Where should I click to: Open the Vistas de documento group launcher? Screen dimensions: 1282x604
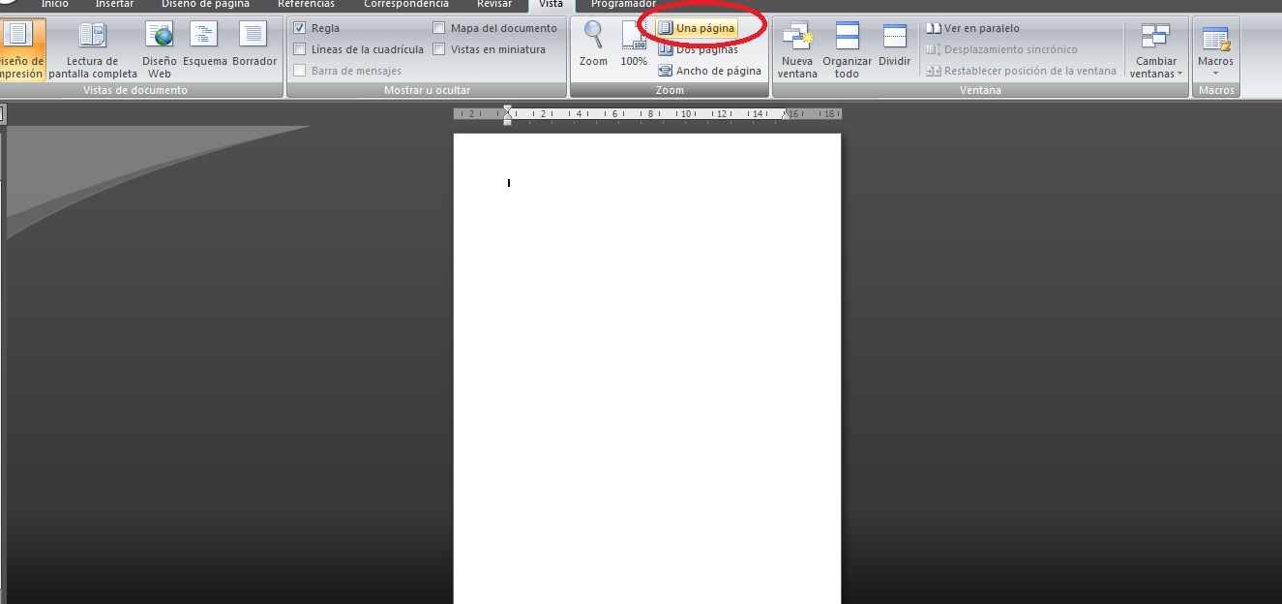pyautogui.click(x=136, y=89)
